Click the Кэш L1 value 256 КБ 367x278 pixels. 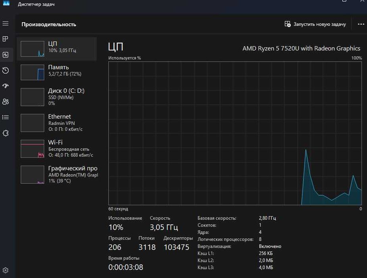266,253
